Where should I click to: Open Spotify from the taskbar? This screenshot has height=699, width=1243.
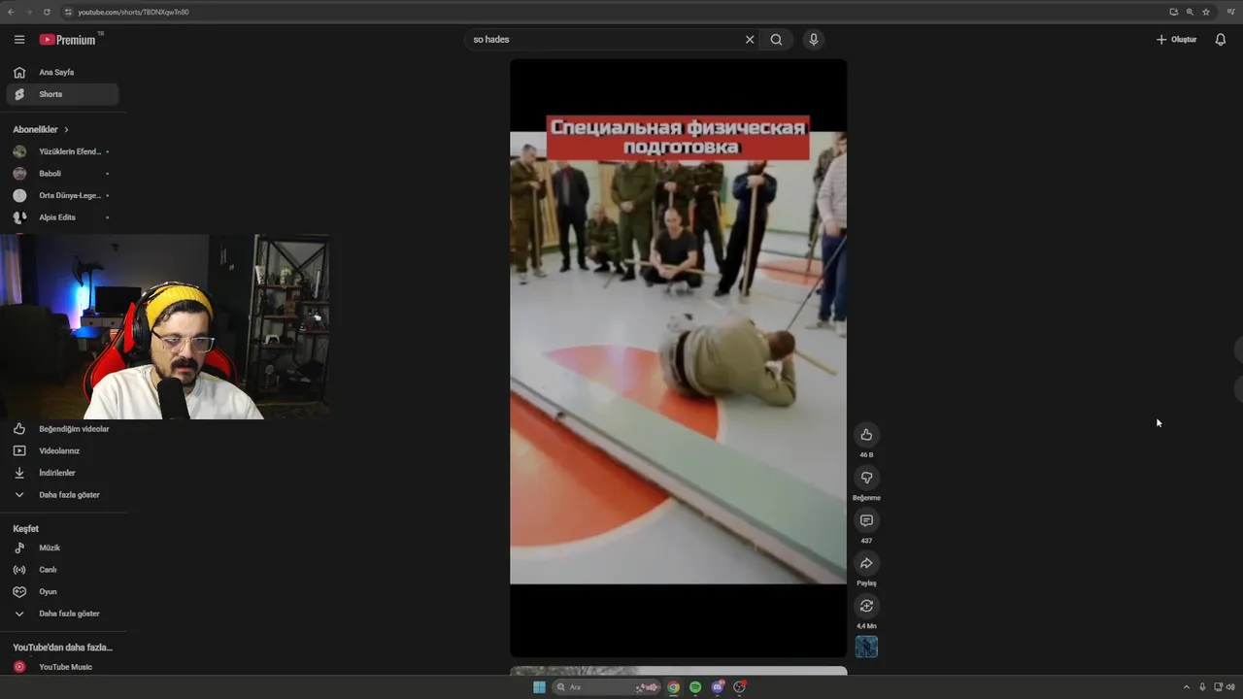click(695, 687)
